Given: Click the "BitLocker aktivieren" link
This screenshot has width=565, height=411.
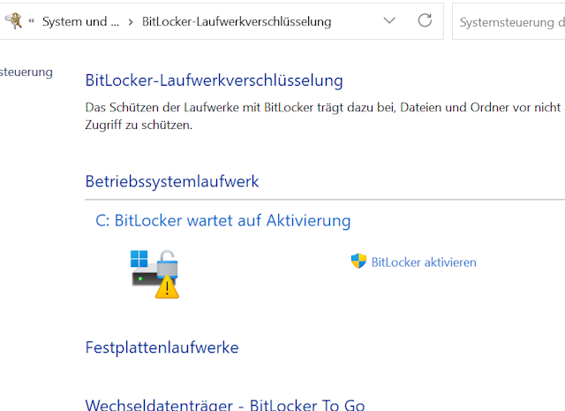Looking at the screenshot, I should pyautogui.click(x=424, y=262).
